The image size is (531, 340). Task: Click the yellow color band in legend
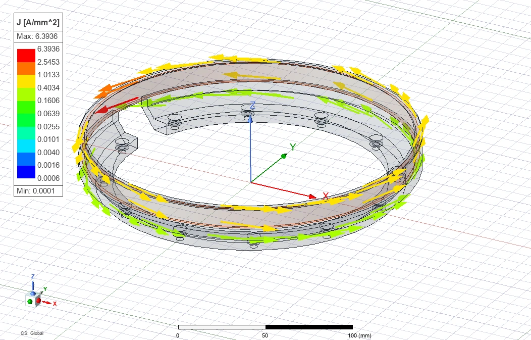coord(26,81)
